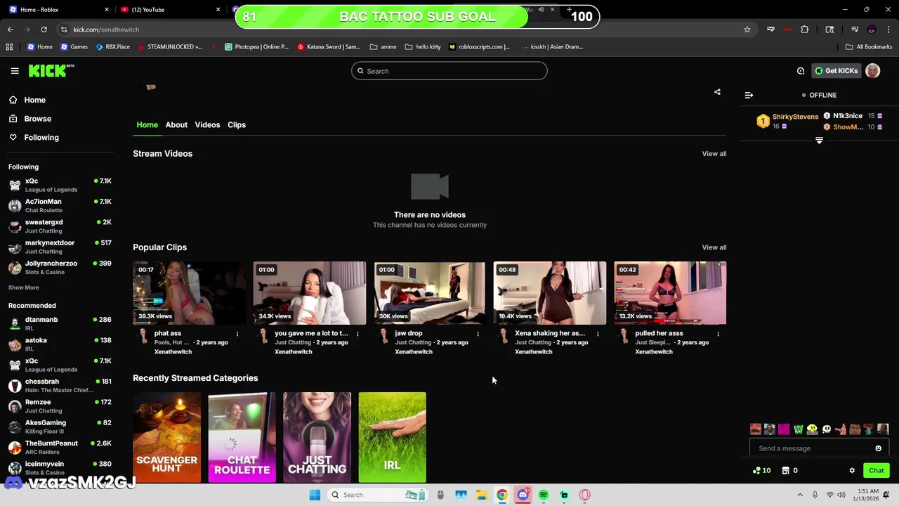Open Chrome three-dot menu
899x506 pixels.
click(888, 30)
